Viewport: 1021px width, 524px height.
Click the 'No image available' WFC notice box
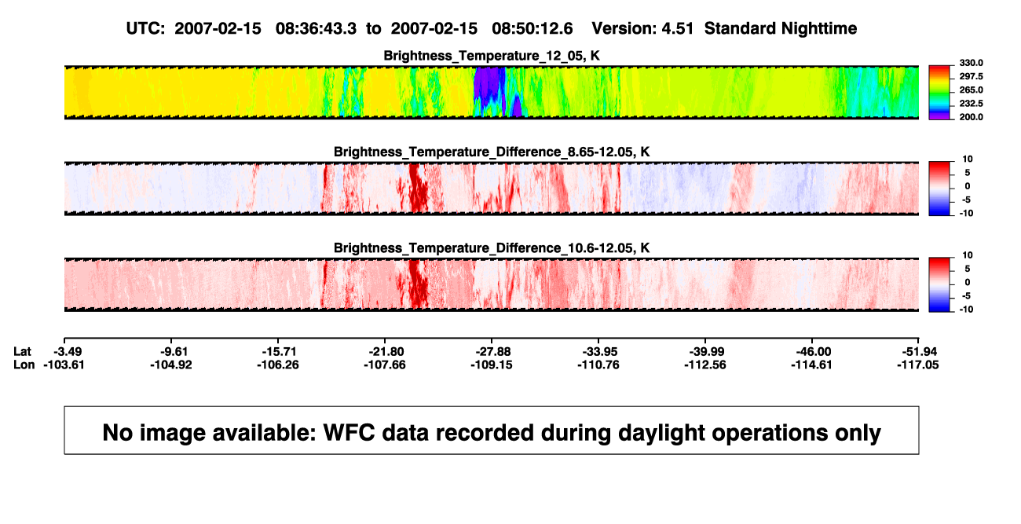pyautogui.click(x=492, y=430)
